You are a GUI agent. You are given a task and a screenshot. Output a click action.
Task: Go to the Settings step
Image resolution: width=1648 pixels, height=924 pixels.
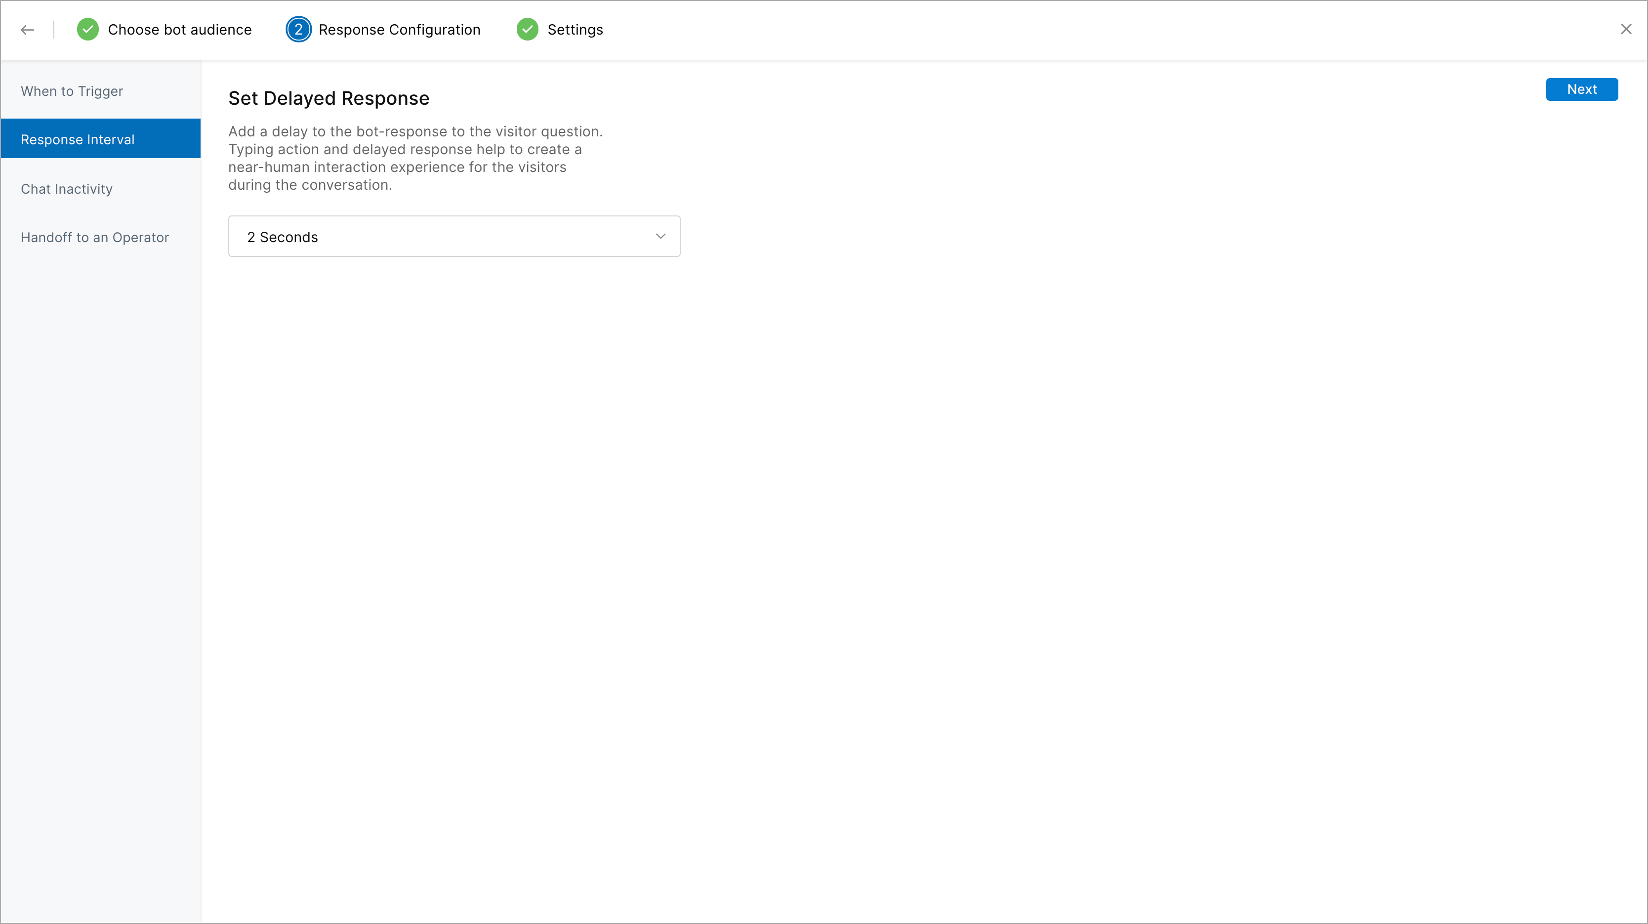575,30
